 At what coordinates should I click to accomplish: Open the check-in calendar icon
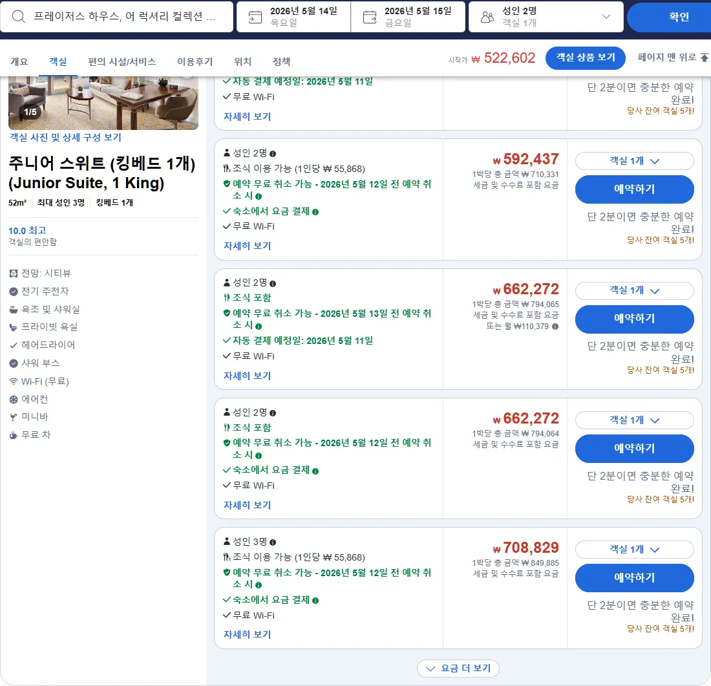click(x=255, y=17)
